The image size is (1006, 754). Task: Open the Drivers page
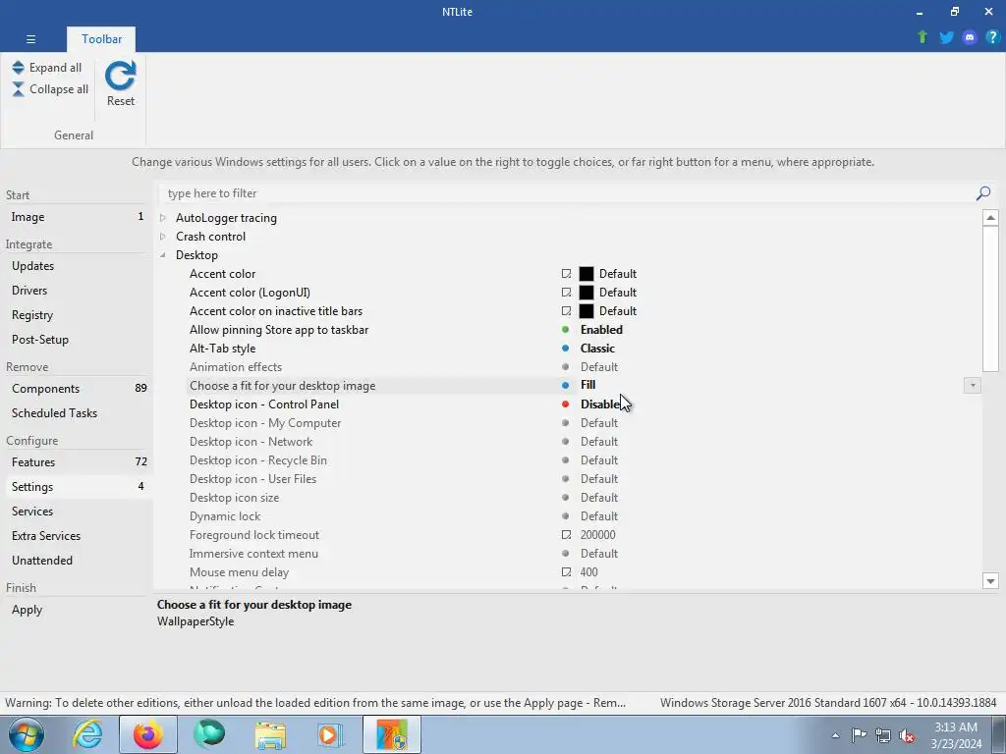pyautogui.click(x=77, y=291)
